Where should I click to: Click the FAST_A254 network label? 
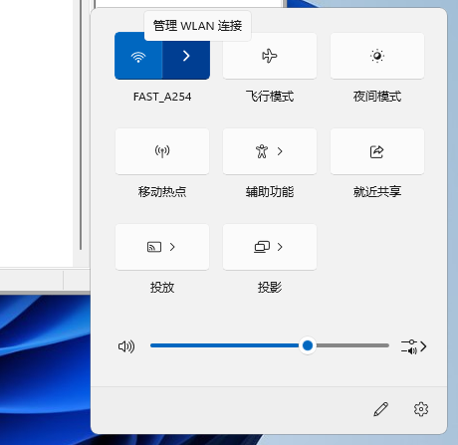click(x=162, y=97)
